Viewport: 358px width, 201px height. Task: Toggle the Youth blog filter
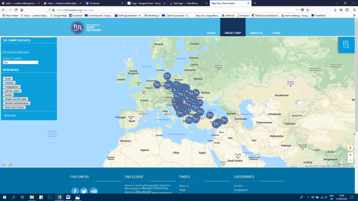coord(8,79)
